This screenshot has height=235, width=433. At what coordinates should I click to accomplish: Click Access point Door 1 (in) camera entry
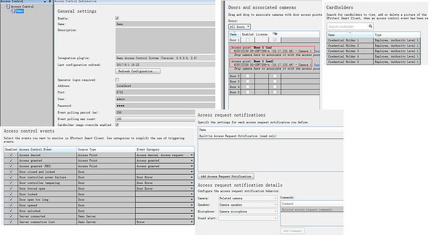[272, 50]
